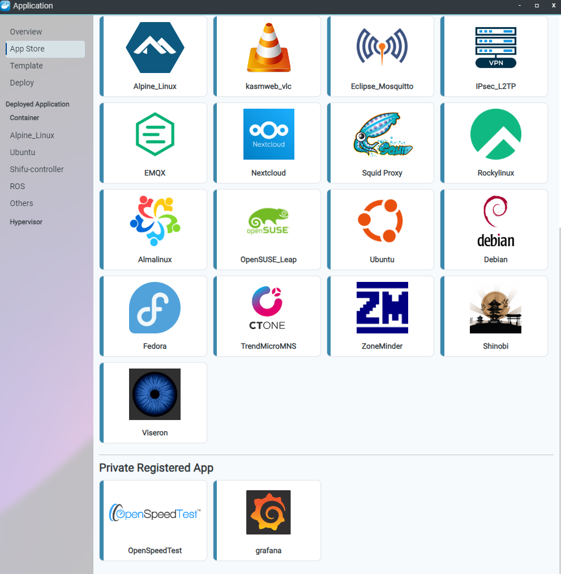This screenshot has width=561, height=574.
Task: Open the OpenSpeedTest logo icon
Action: pos(155,512)
